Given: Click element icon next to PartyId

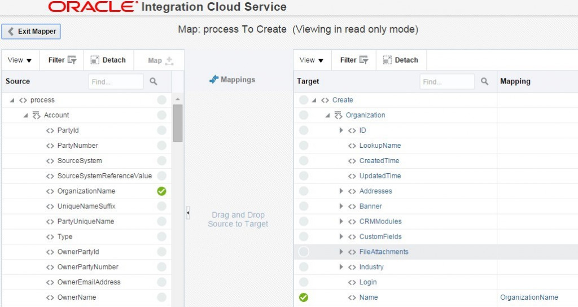Looking at the screenshot, I should tap(50, 130).
